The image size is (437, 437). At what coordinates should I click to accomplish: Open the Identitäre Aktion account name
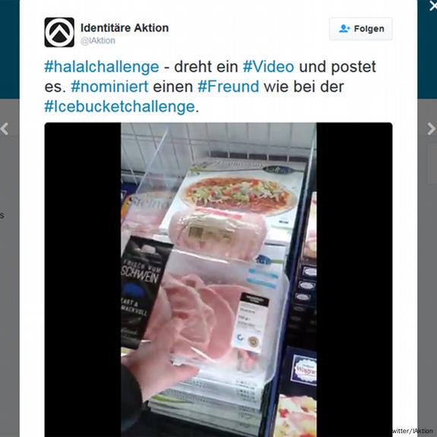point(125,28)
